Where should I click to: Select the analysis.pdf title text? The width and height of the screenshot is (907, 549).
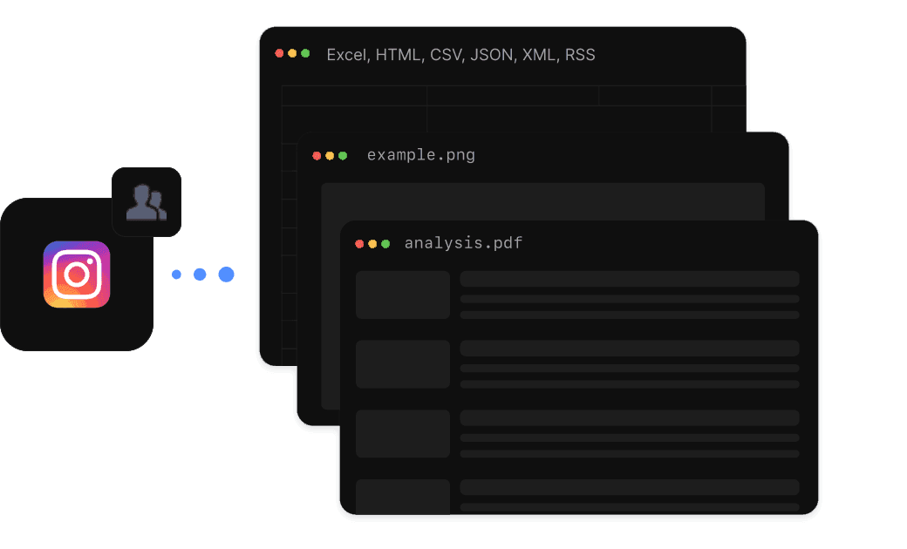pyautogui.click(x=463, y=243)
